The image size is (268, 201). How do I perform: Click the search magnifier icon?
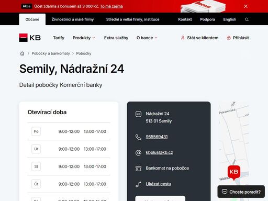(247, 19)
